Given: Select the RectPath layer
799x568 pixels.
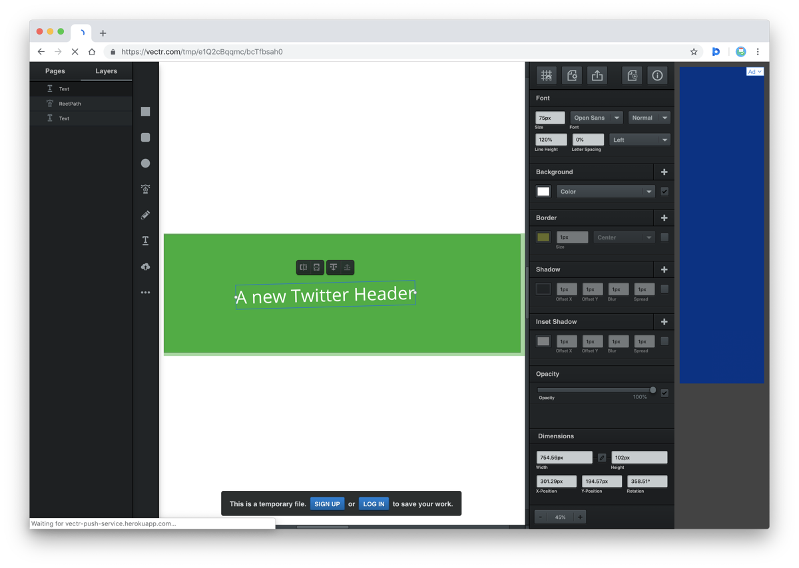Looking at the screenshot, I should click(x=81, y=104).
